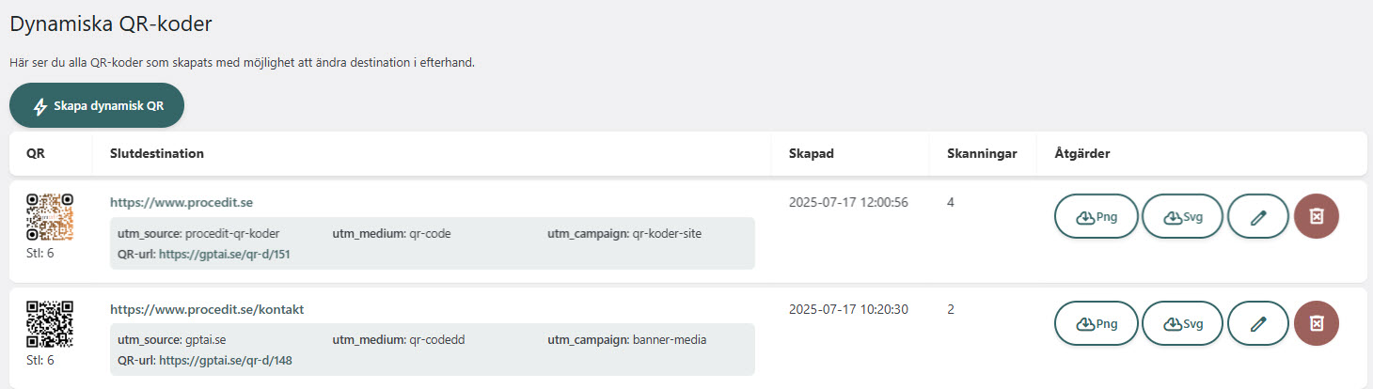Delete the procedit.se/kontakt QR code

coord(1317,324)
